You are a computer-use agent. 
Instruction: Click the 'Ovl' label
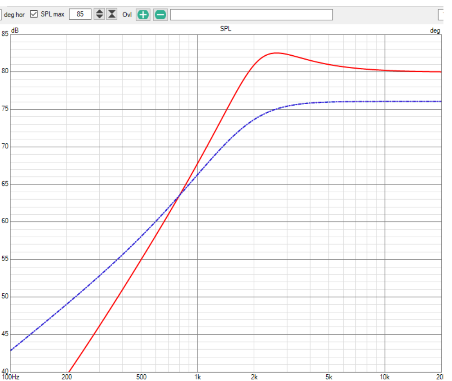127,15
